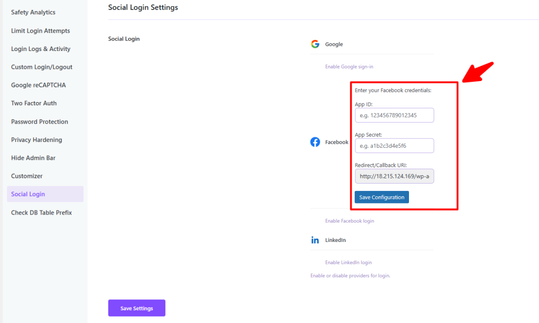Go to Limit Login Attempts settings

[41, 31]
